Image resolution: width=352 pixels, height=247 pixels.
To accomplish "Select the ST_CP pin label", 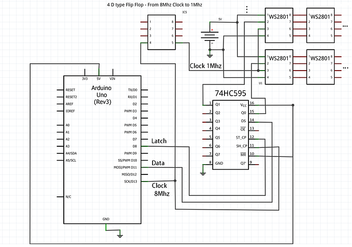I will point(241,138).
